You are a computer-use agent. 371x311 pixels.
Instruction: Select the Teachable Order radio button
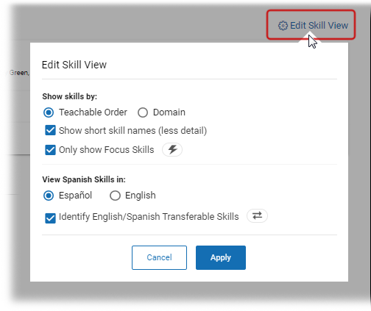[x=49, y=112]
